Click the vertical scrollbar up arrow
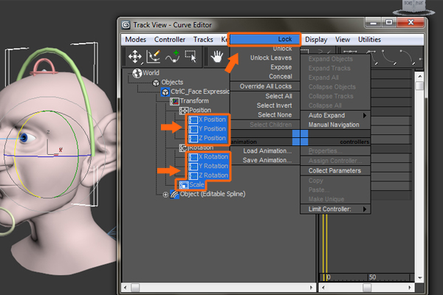 tap(419, 76)
